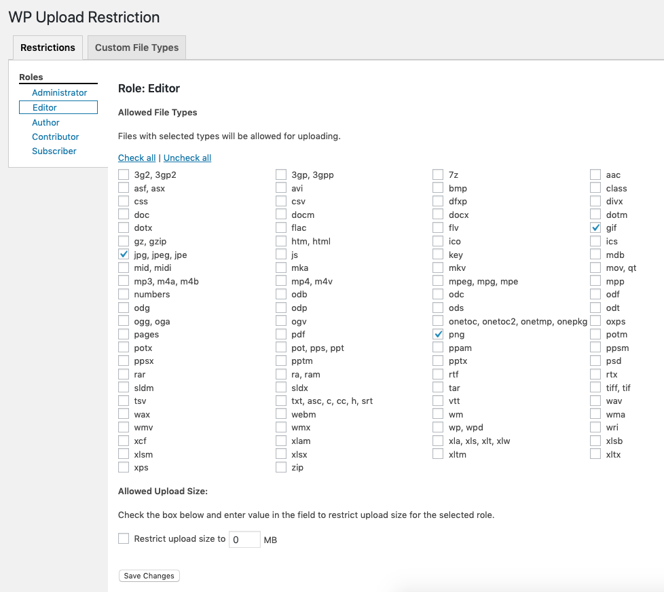Switch to the Restrictions tab
The image size is (664, 592).
tap(47, 48)
